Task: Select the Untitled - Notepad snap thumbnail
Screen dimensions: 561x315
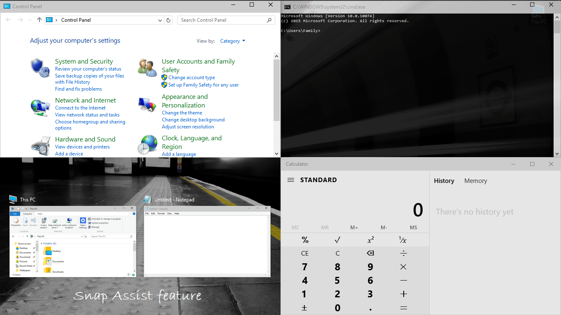Action: coord(207,241)
